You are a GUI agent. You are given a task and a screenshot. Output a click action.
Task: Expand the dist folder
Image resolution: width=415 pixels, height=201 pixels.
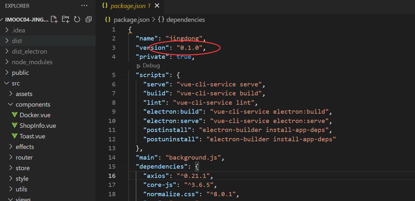7,41
